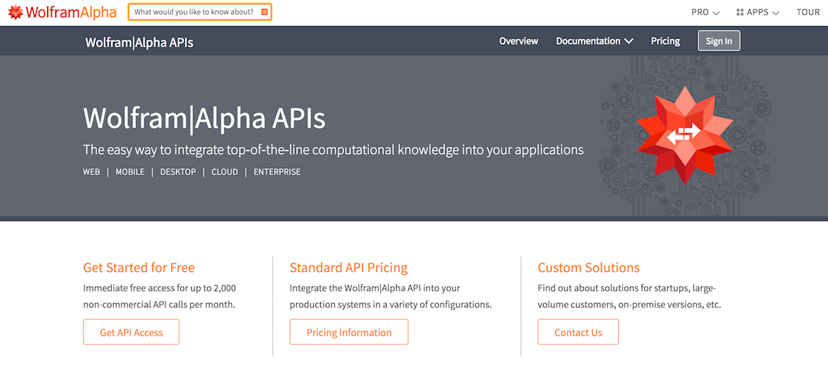
Task: Expand the PRO dropdown chevron
Action: (x=716, y=13)
